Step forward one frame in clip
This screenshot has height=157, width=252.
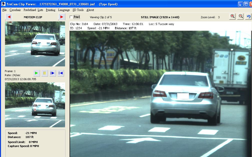pyautogui.click(x=53, y=73)
